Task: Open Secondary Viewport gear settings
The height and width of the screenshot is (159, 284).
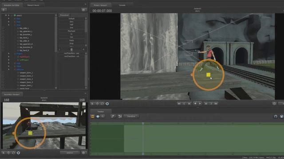Action: click(x=83, y=153)
